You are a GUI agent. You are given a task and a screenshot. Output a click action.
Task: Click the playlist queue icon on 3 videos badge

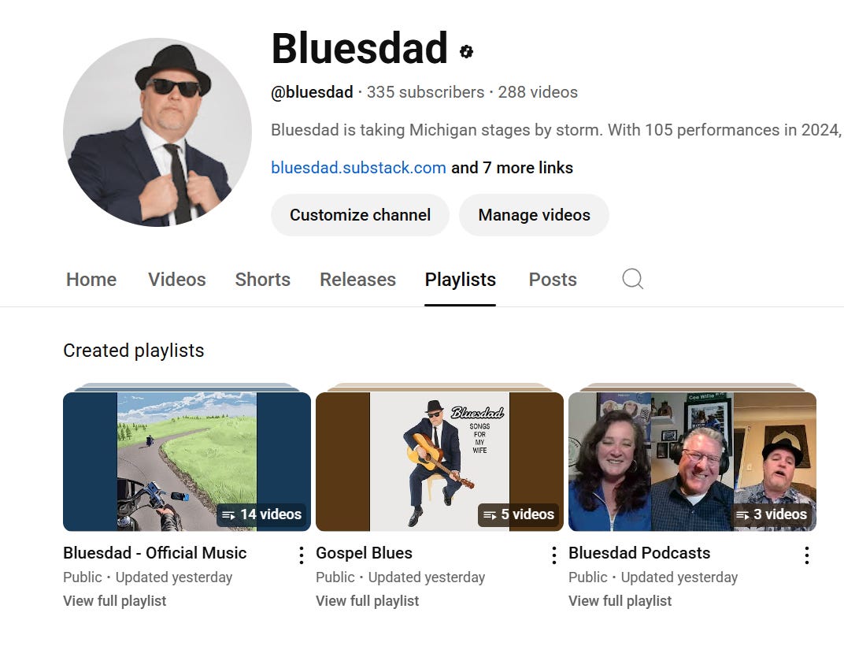[x=741, y=514]
